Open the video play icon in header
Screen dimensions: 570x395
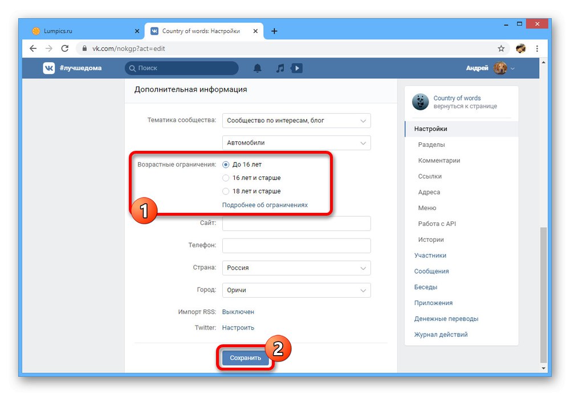click(x=296, y=68)
